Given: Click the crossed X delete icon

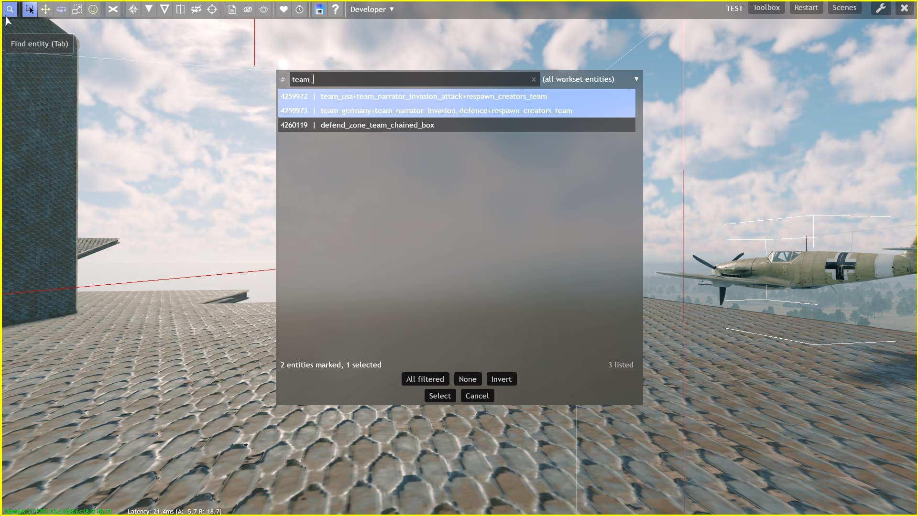Looking at the screenshot, I should point(113,9).
